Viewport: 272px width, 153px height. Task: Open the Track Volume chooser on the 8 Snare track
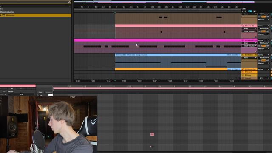pyautogui.click(x=249, y=31)
